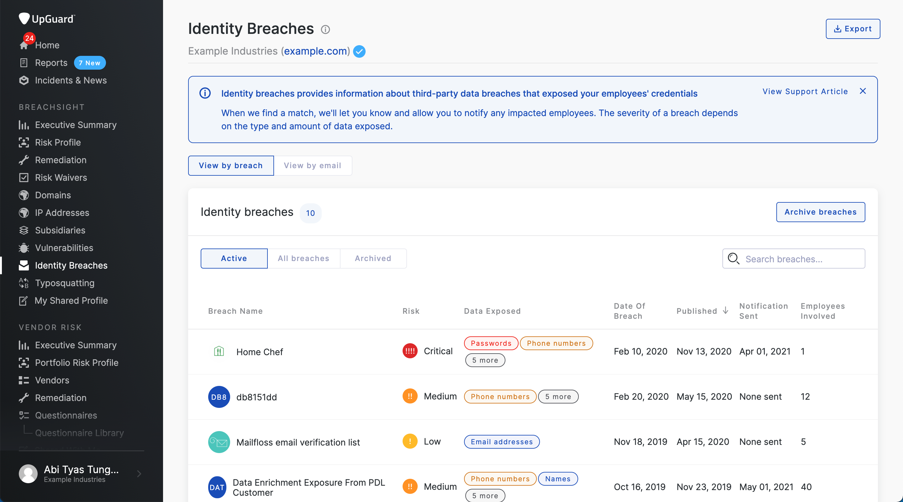Click user avatar for Abi Tyas
Image resolution: width=903 pixels, height=502 pixels.
pos(28,474)
